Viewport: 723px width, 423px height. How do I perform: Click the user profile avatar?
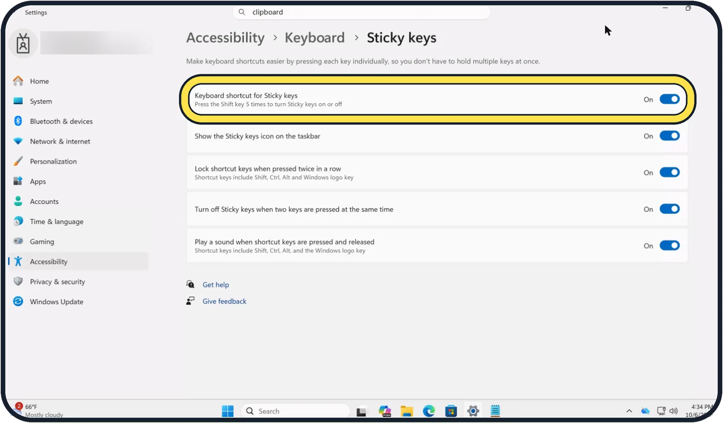23,44
